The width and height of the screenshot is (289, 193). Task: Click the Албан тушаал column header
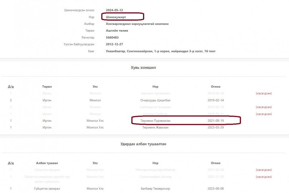click(x=47, y=163)
